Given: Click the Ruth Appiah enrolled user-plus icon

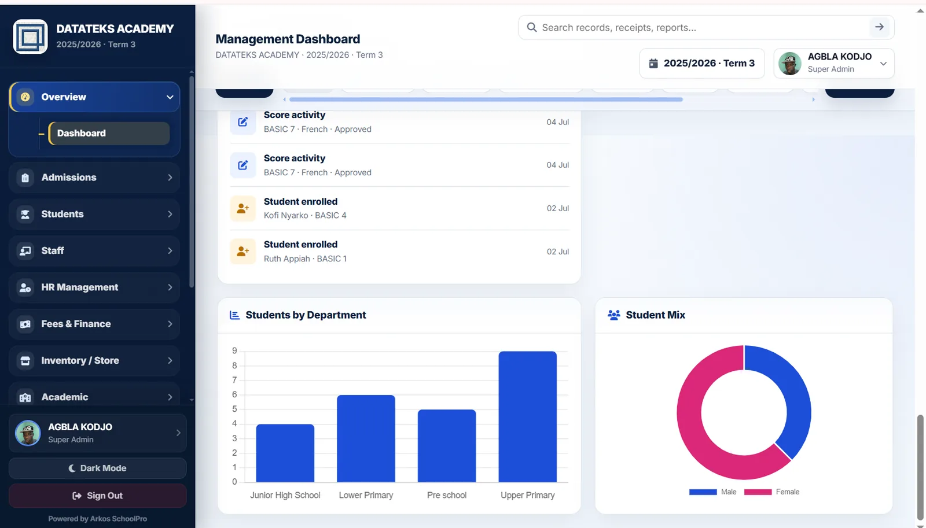Looking at the screenshot, I should click(x=243, y=252).
